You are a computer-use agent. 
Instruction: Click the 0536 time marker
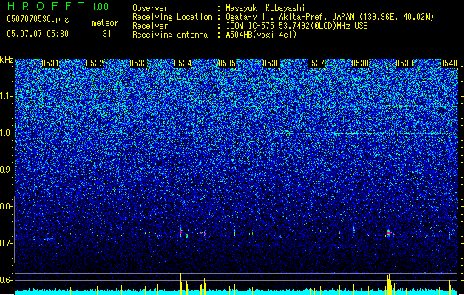(271, 63)
